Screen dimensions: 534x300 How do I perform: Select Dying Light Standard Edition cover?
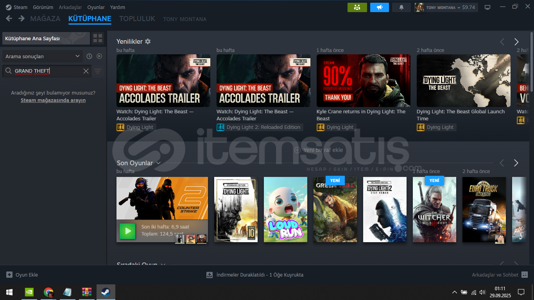tap(236, 209)
